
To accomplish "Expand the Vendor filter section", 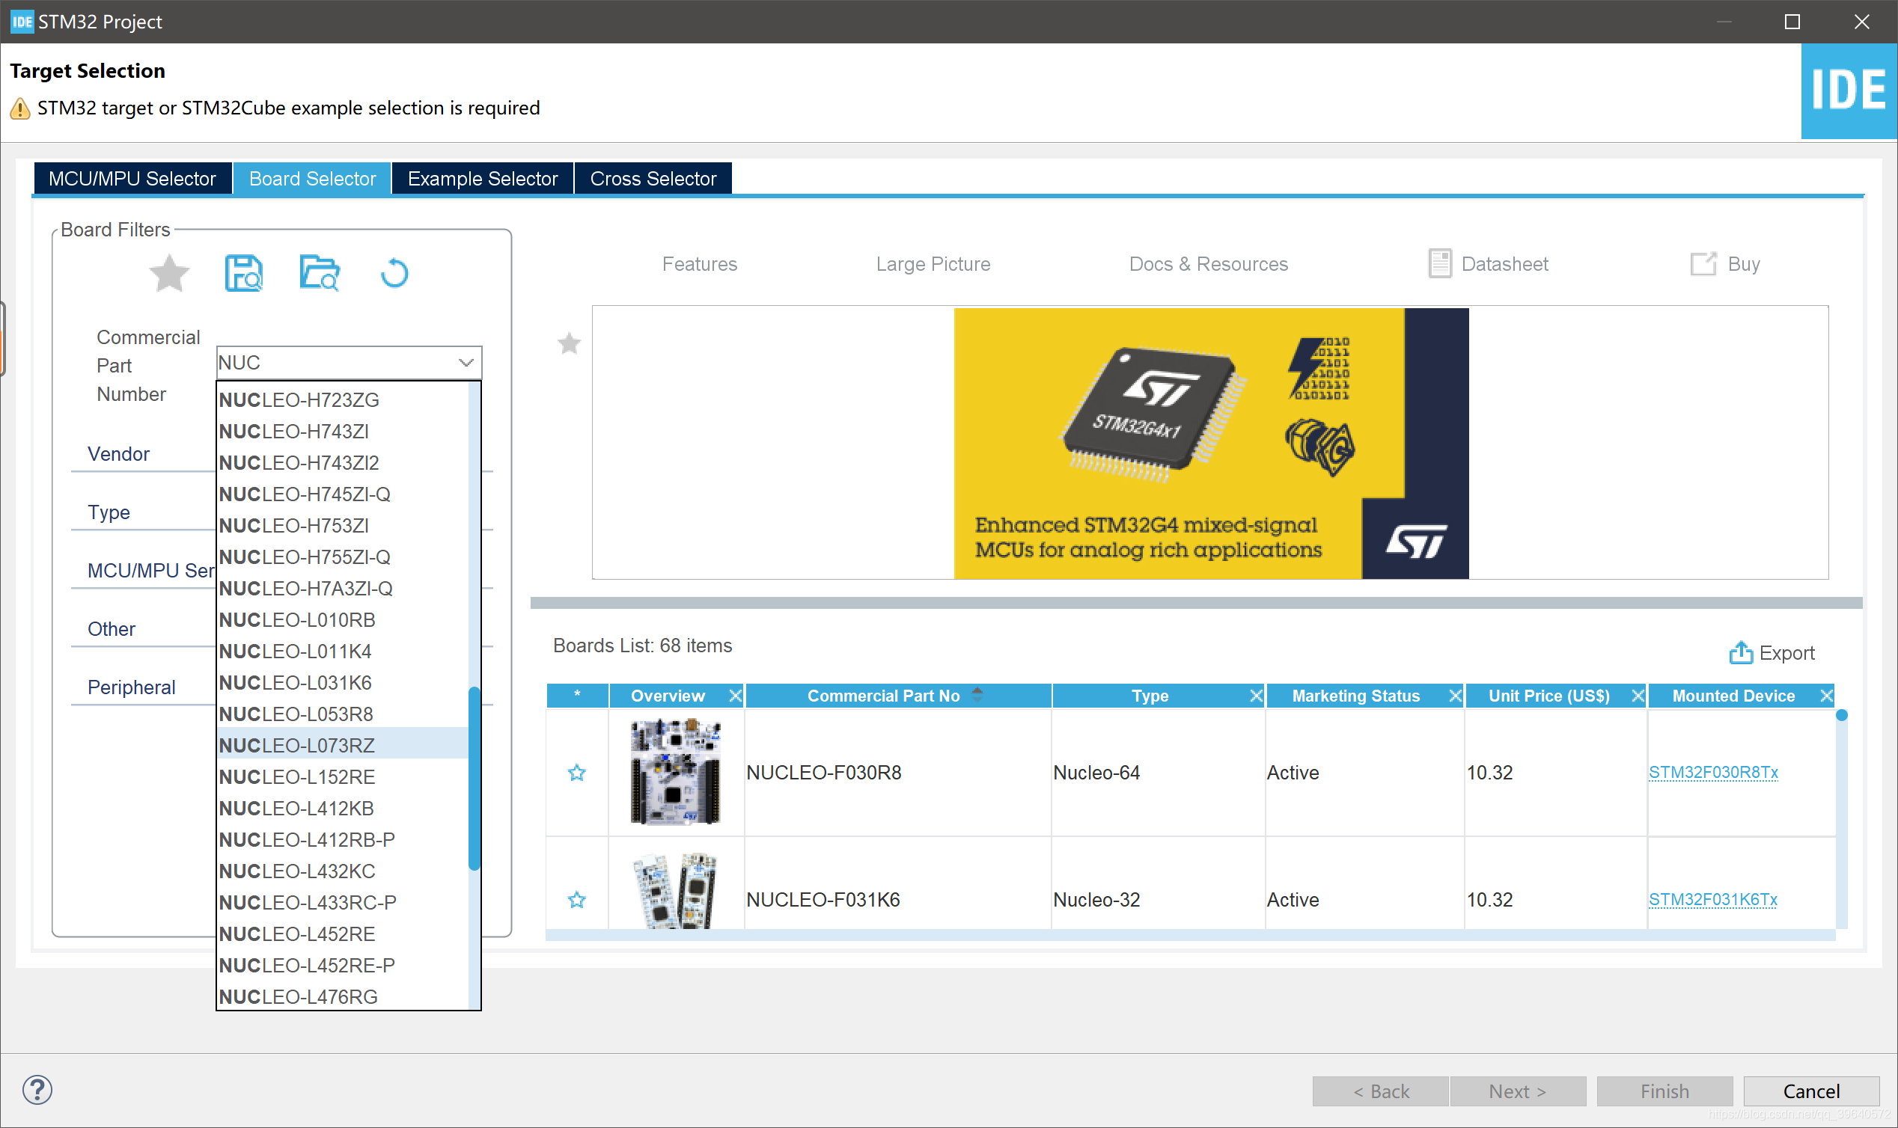I will [x=118, y=454].
